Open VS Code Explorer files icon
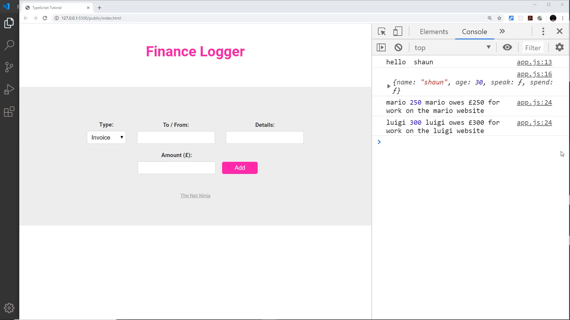The image size is (570, 320). [x=9, y=23]
